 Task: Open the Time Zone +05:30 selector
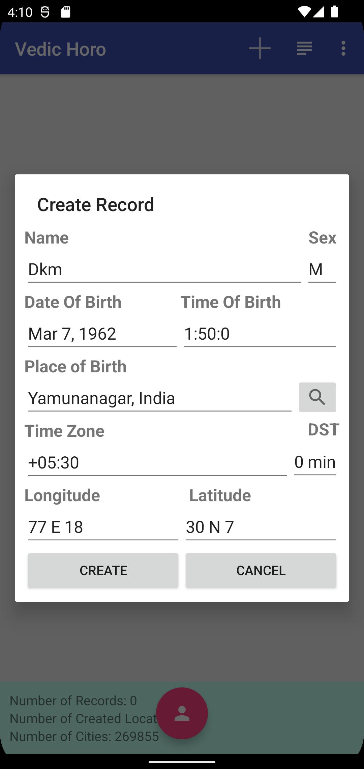[157, 462]
